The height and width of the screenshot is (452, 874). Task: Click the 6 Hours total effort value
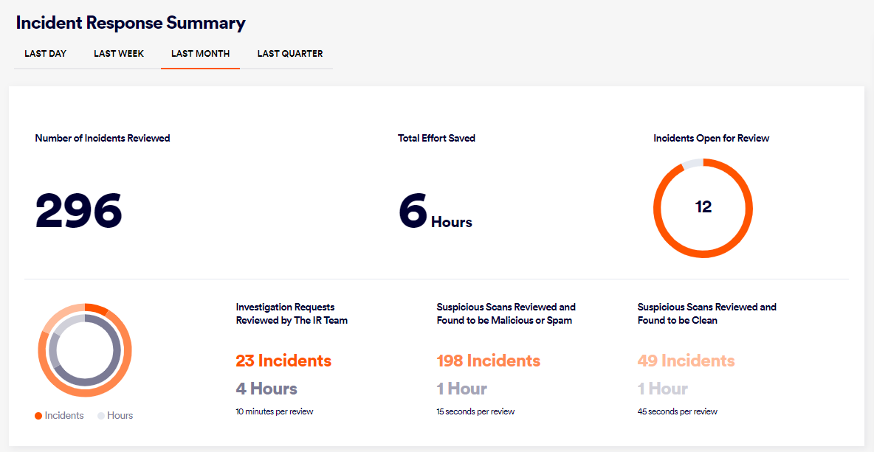434,212
